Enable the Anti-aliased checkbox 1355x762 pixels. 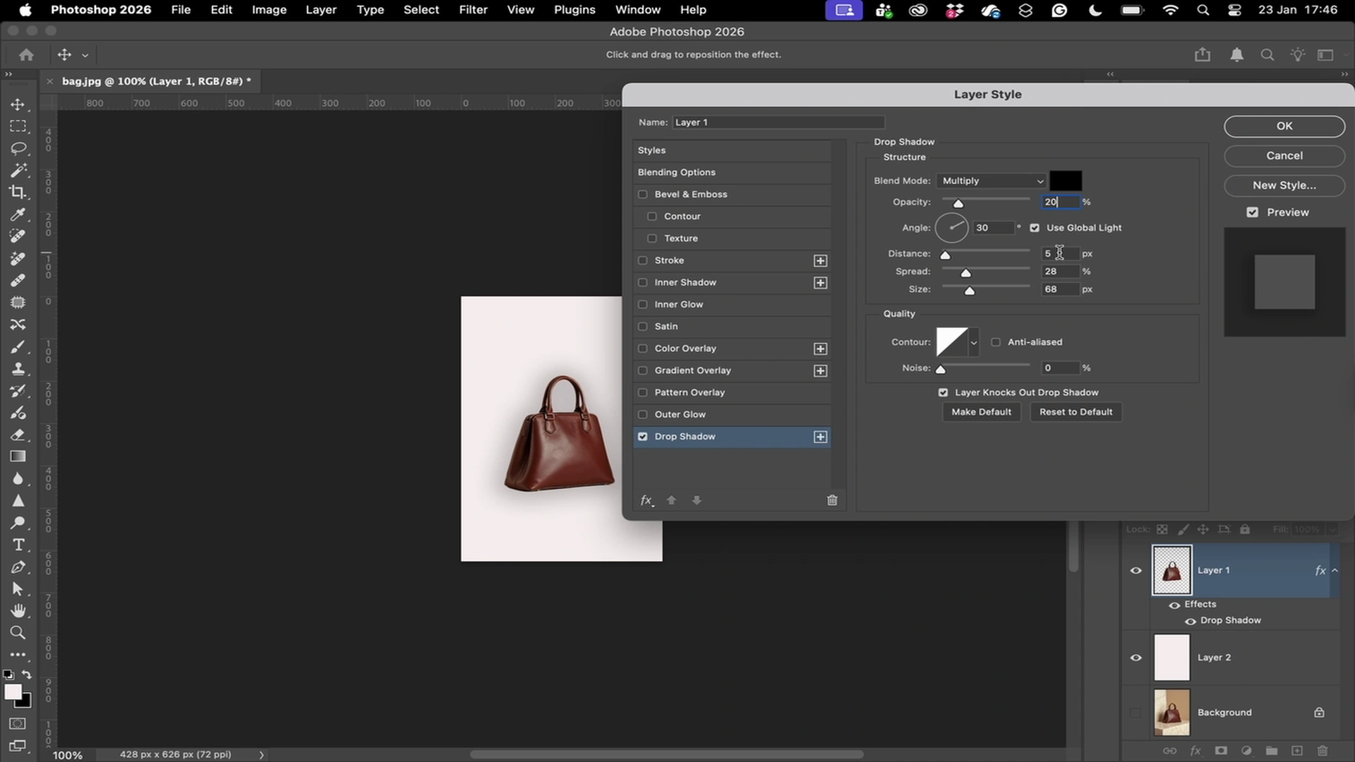(x=996, y=342)
